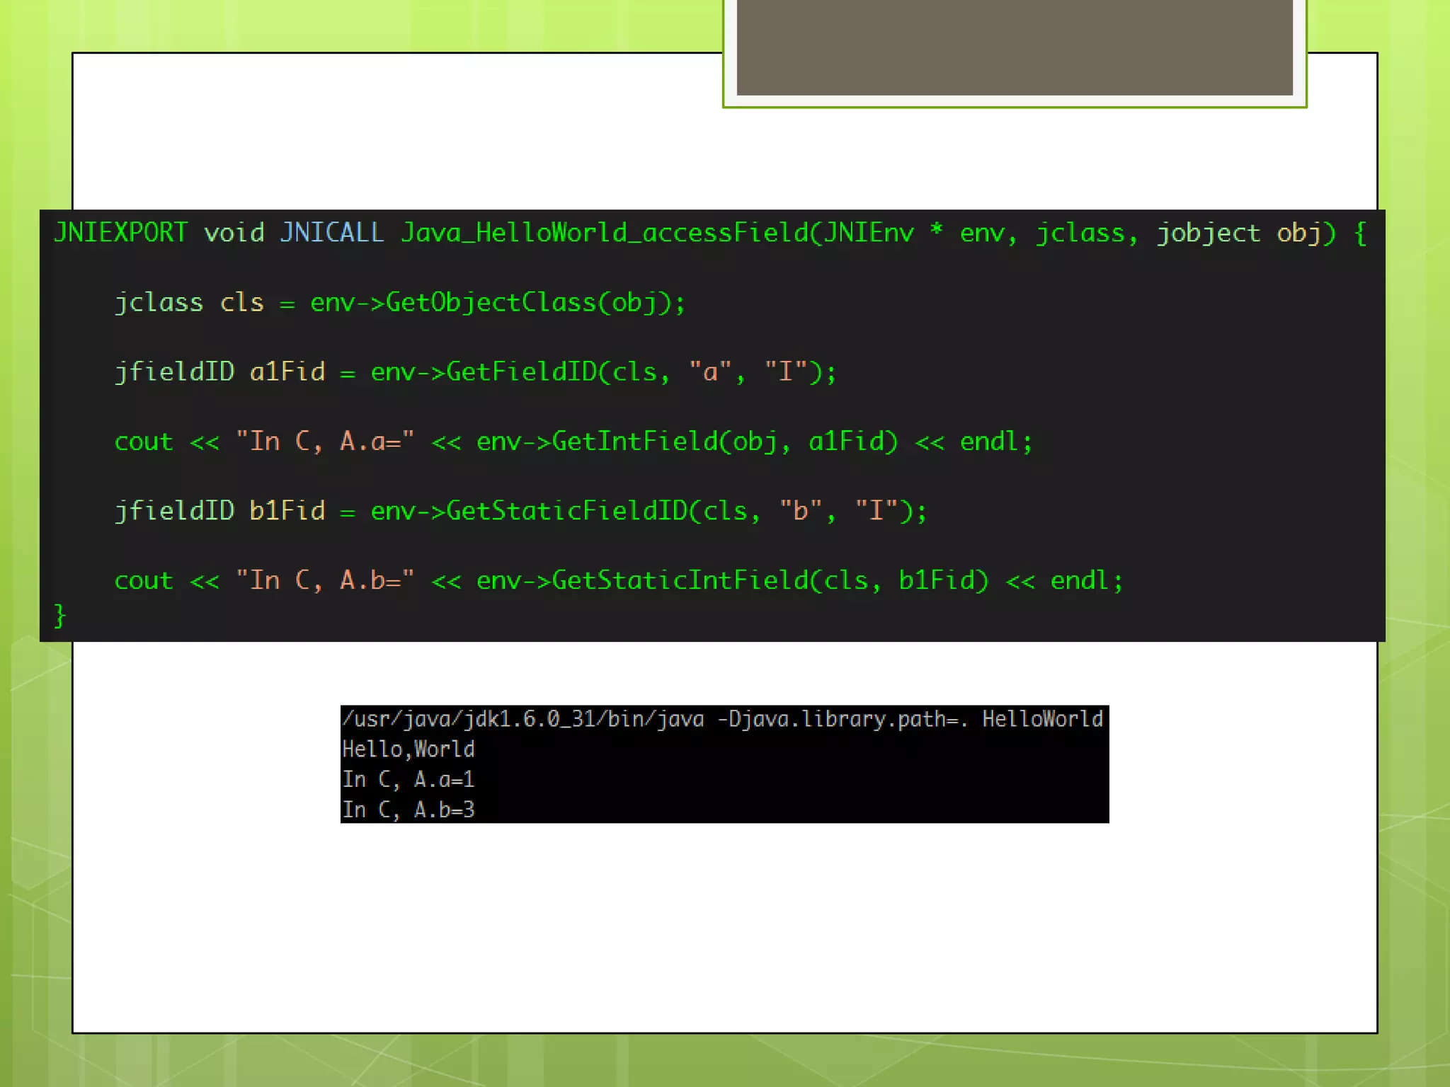Click the gray title placeholder rectangle

[1014, 47]
